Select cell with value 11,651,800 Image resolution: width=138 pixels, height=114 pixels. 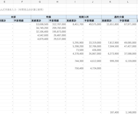[x=110, y=24]
